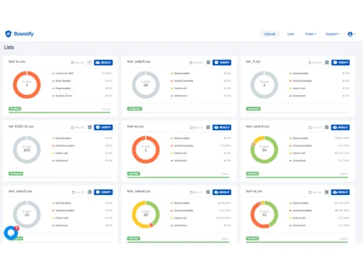View RESULT for test-sc.csv 51-email card
The image size is (363, 272).
[340, 192]
